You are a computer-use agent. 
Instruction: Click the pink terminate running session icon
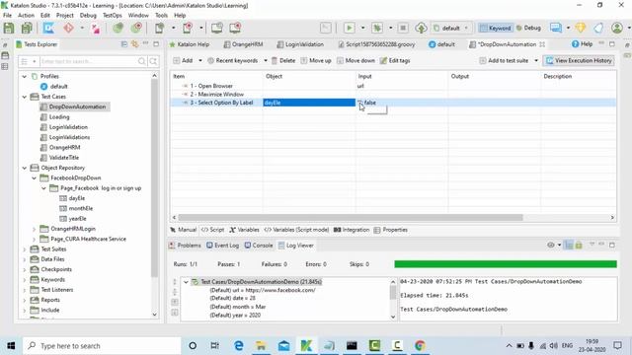(x=96, y=28)
